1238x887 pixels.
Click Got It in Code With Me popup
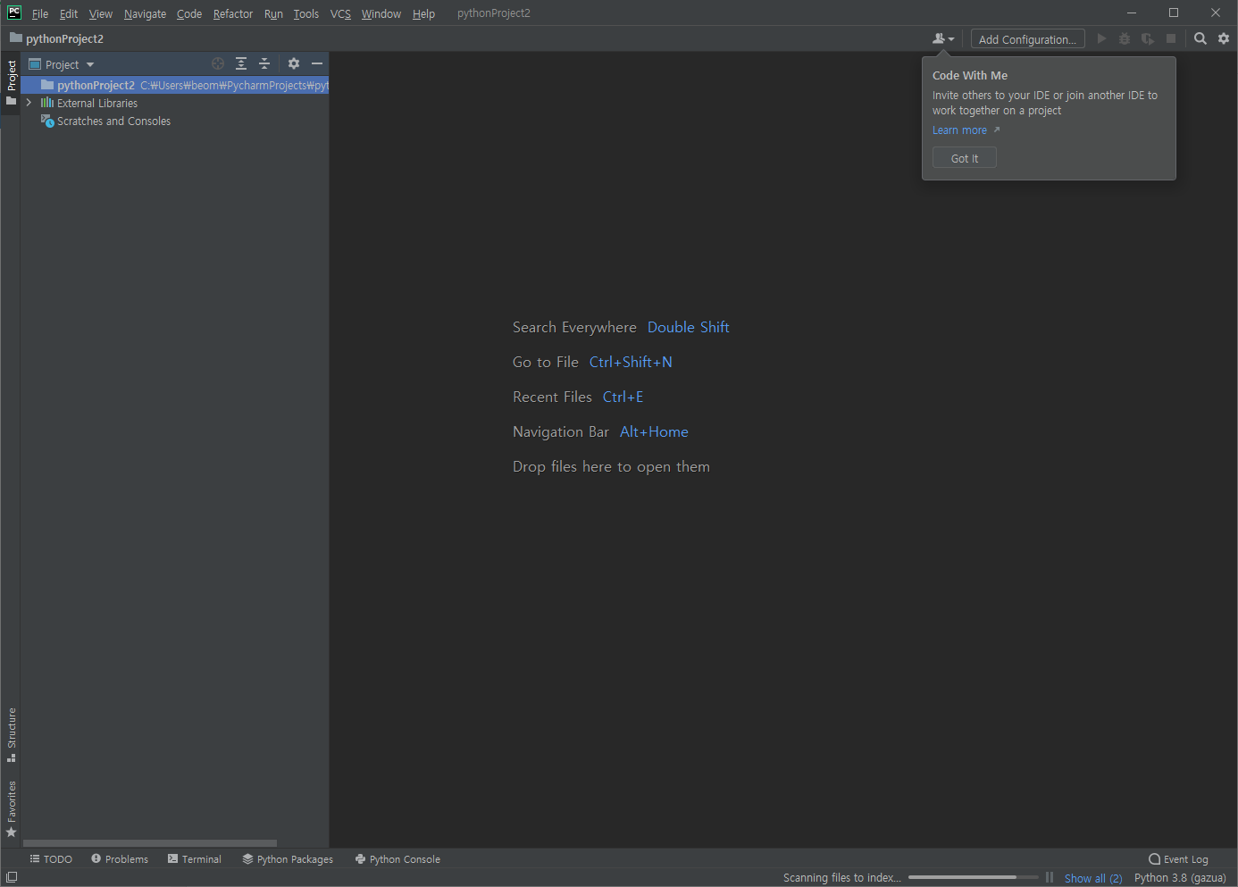coord(965,158)
